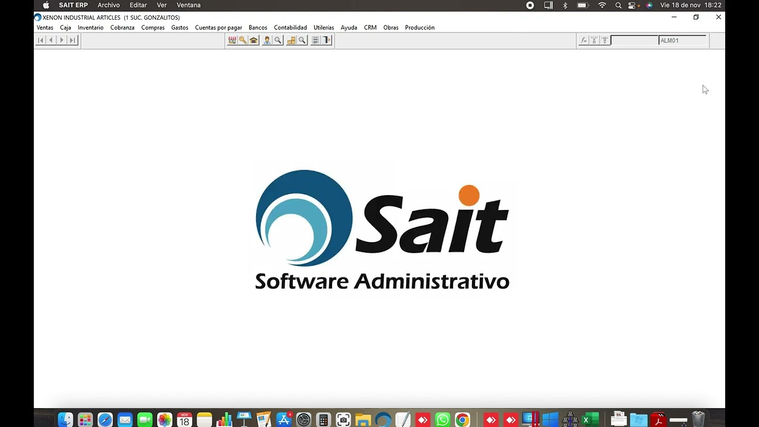Open the Compras menu
The height and width of the screenshot is (427, 759).
tap(153, 27)
